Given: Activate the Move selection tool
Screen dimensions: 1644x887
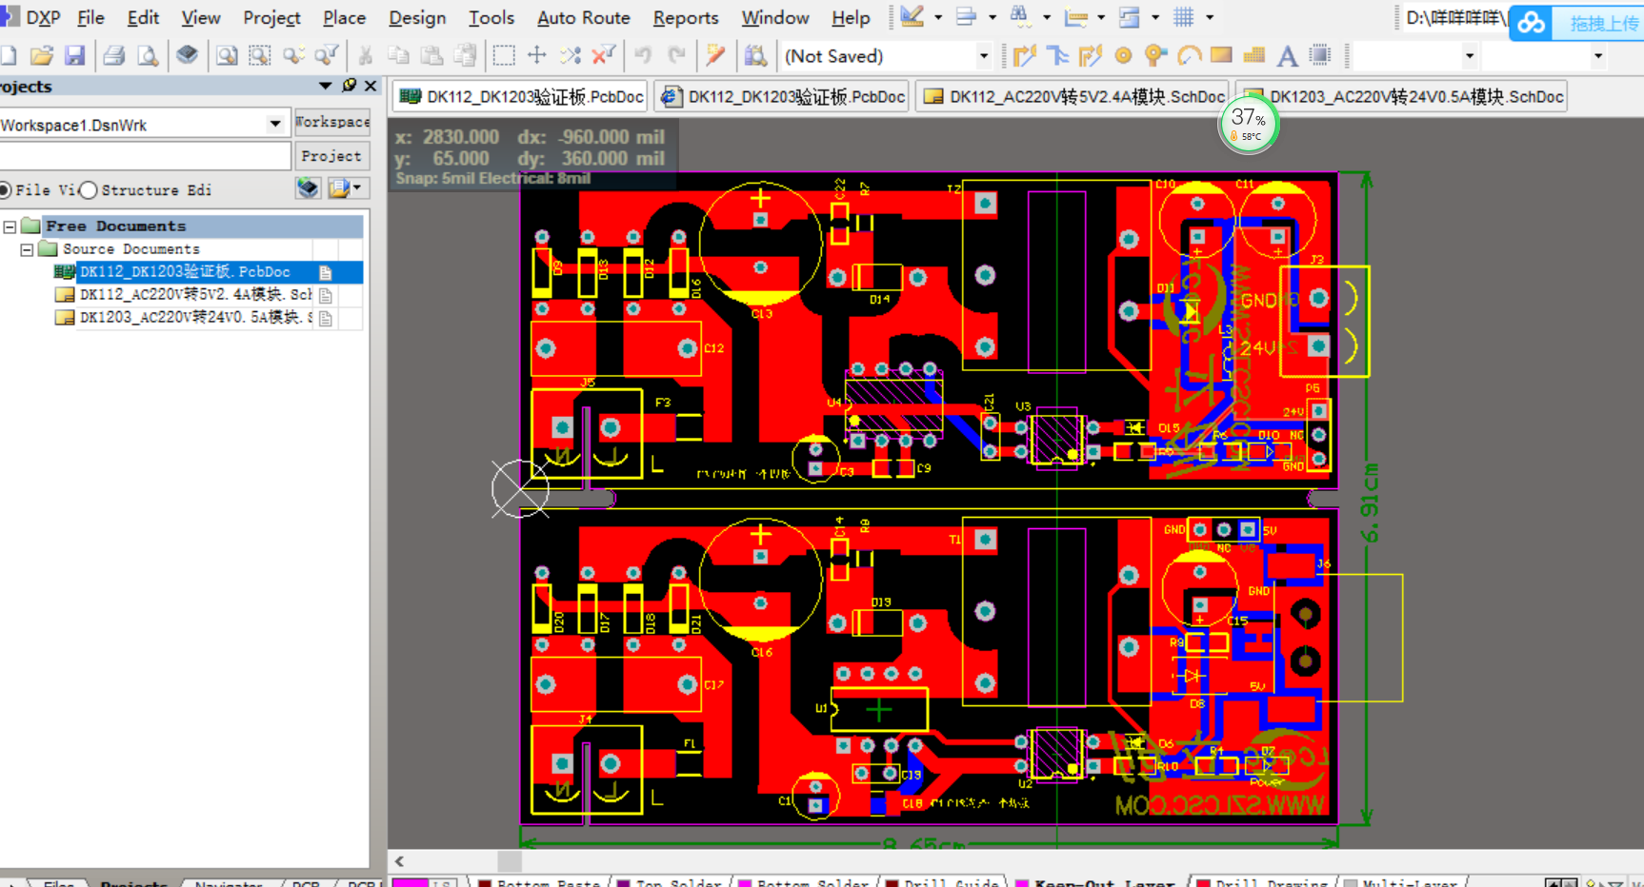Looking at the screenshot, I should point(537,56).
